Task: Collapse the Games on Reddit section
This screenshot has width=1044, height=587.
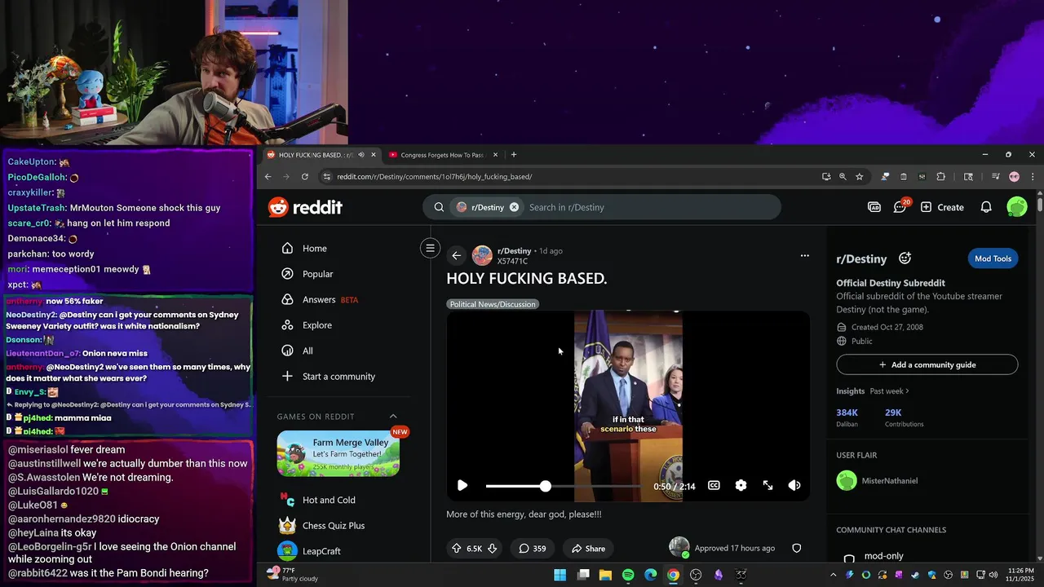Action: 393,417
